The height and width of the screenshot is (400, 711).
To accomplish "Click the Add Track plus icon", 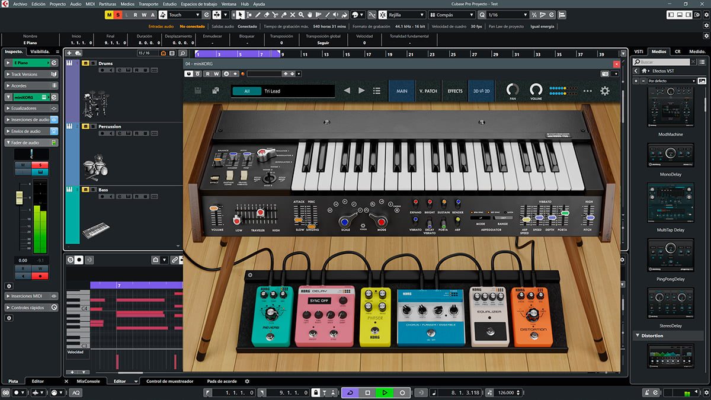I will click(x=69, y=53).
